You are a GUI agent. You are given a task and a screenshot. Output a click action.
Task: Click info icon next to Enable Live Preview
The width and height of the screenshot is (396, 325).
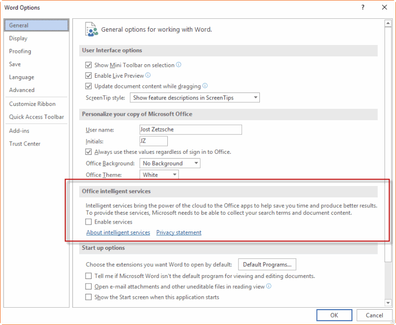(148, 75)
